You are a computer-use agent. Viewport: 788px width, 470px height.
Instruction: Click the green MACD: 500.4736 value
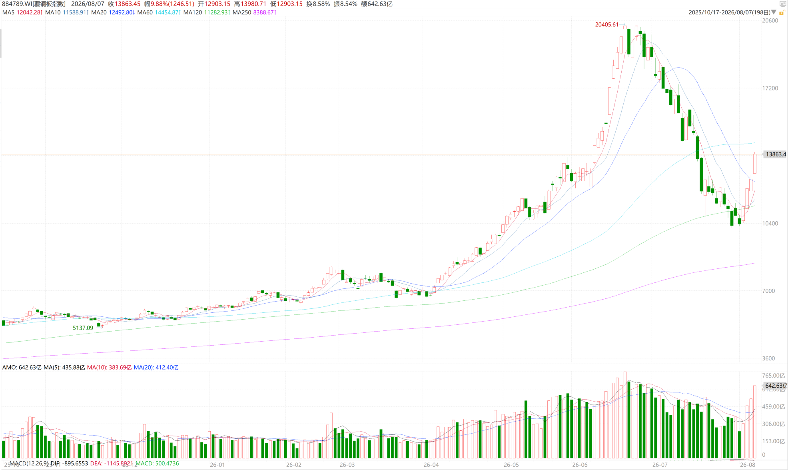157,463
